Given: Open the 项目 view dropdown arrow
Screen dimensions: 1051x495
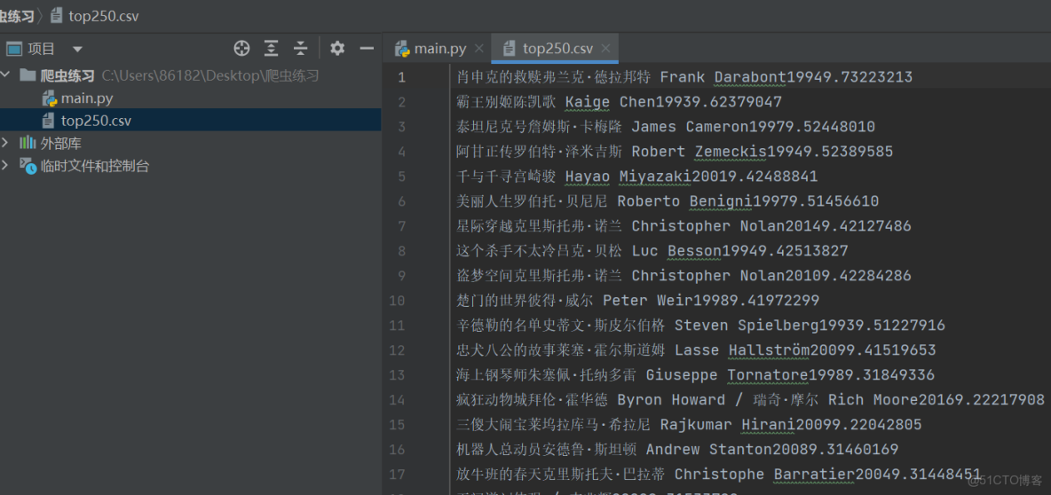Looking at the screenshot, I should click(x=78, y=49).
